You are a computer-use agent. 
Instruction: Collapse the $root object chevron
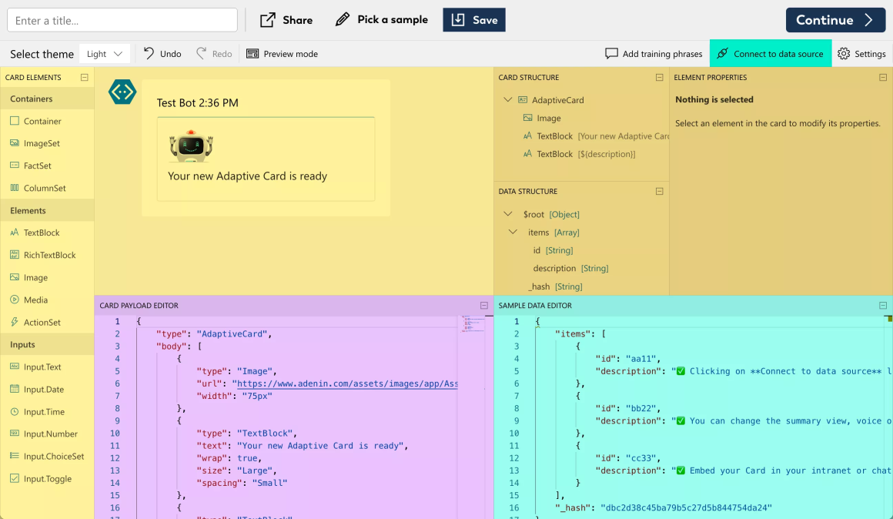(507, 213)
